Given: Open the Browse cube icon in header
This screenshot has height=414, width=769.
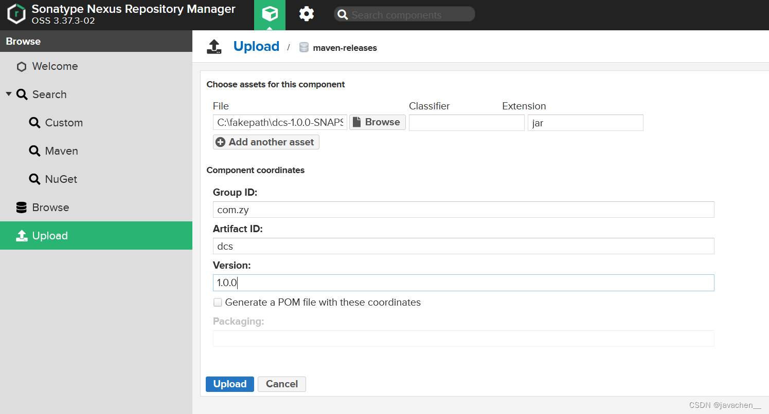Looking at the screenshot, I should [270, 14].
